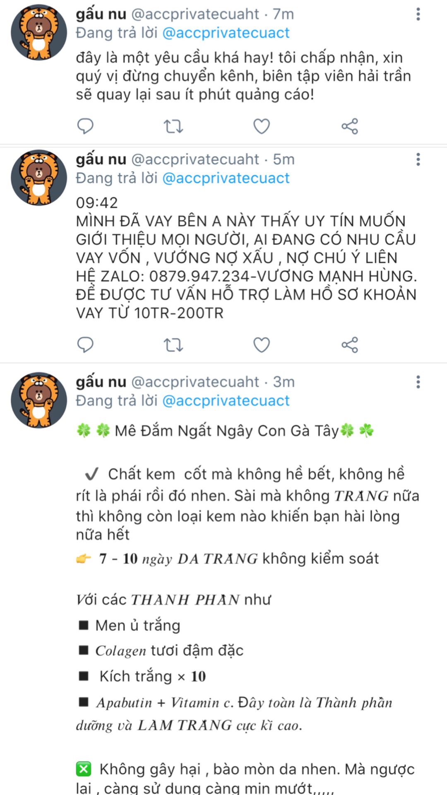View tiger bear avatar on the 5m tweet
Viewport: 447px width, 795px height.
[38, 178]
